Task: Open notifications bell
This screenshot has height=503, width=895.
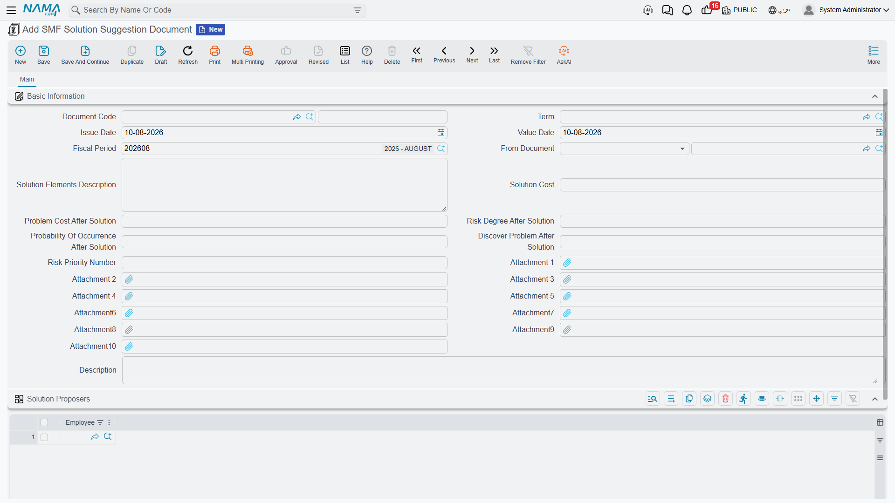Action: click(x=687, y=10)
